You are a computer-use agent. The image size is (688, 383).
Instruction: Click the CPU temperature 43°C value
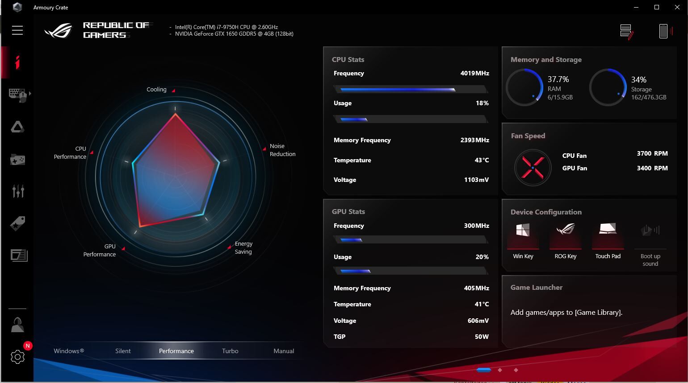[x=482, y=160]
